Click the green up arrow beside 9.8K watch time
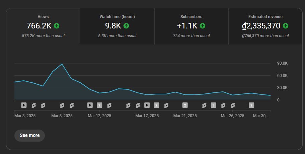 pyautogui.click(x=126, y=25)
